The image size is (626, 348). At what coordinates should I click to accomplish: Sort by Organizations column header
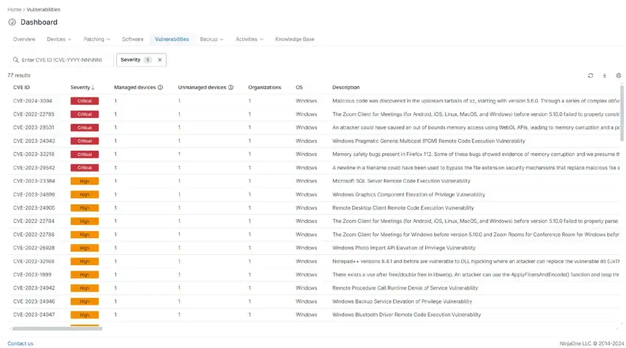264,87
